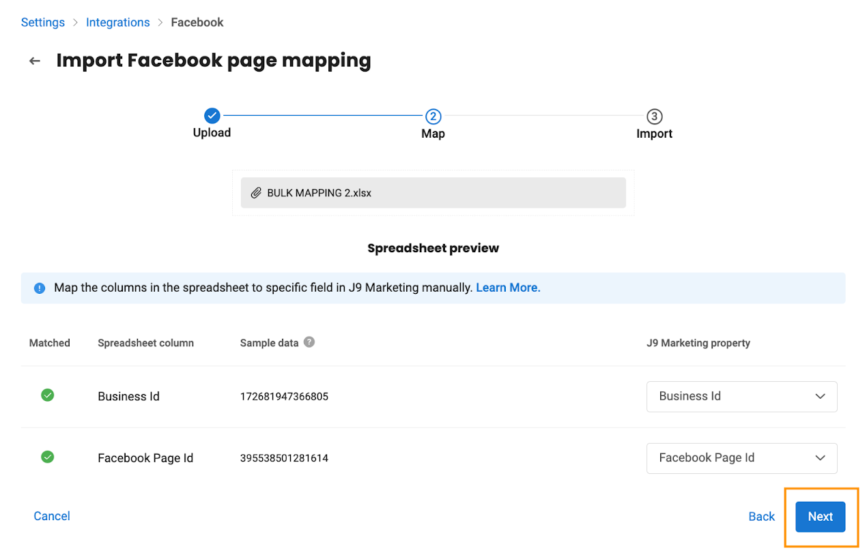Click the green matched checkmark for Business Id
This screenshot has width=867, height=557.
(x=48, y=395)
